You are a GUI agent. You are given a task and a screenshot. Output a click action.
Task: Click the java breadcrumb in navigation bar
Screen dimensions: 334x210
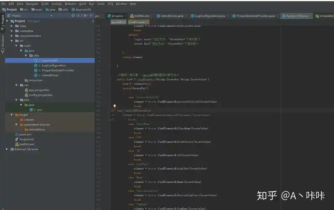(x=50, y=10)
